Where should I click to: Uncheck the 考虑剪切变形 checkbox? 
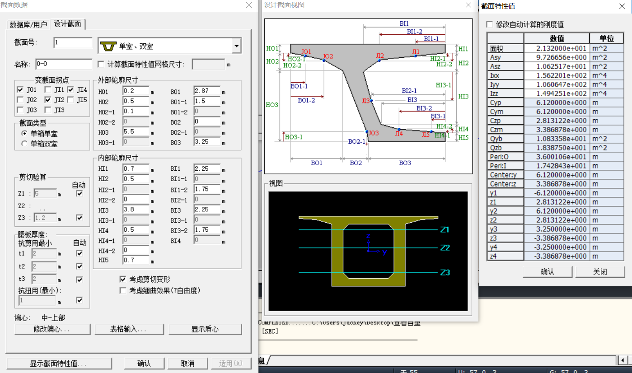point(123,280)
